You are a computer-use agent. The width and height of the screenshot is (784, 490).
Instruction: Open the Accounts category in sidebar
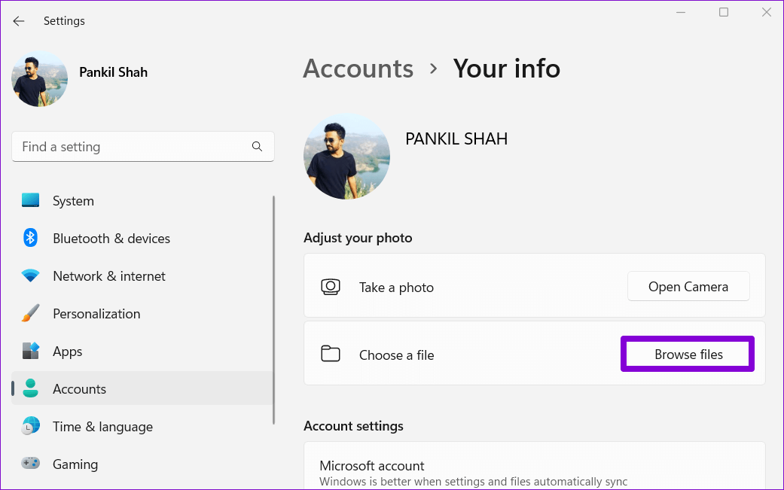coord(79,389)
